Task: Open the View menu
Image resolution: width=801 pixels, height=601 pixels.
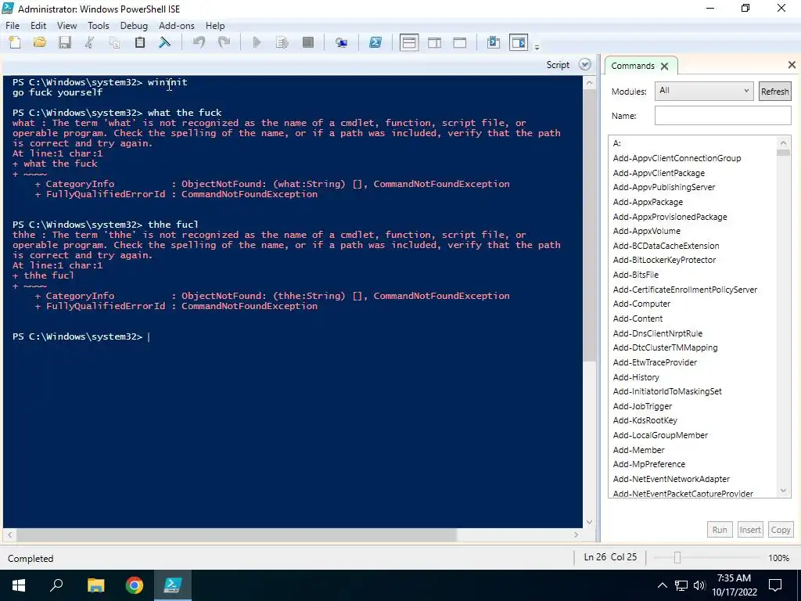Action: pyautogui.click(x=67, y=26)
